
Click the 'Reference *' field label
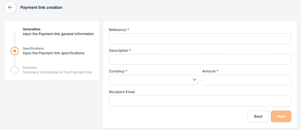[x=119, y=30]
